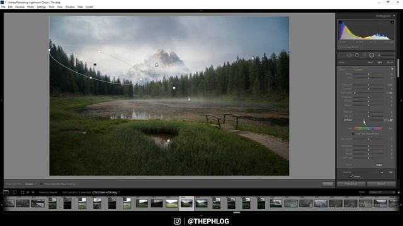Open the Effect Custom preset dropdown
This screenshot has width=403, height=226.
(x=359, y=70)
